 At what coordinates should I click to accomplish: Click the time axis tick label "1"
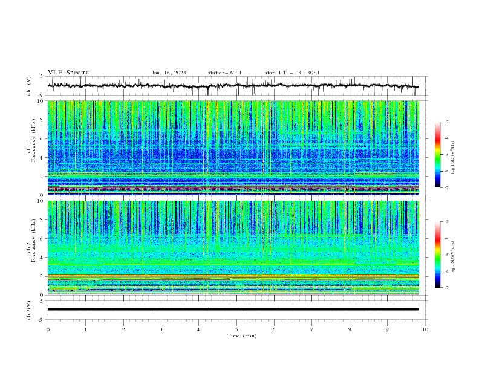click(85, 329)
